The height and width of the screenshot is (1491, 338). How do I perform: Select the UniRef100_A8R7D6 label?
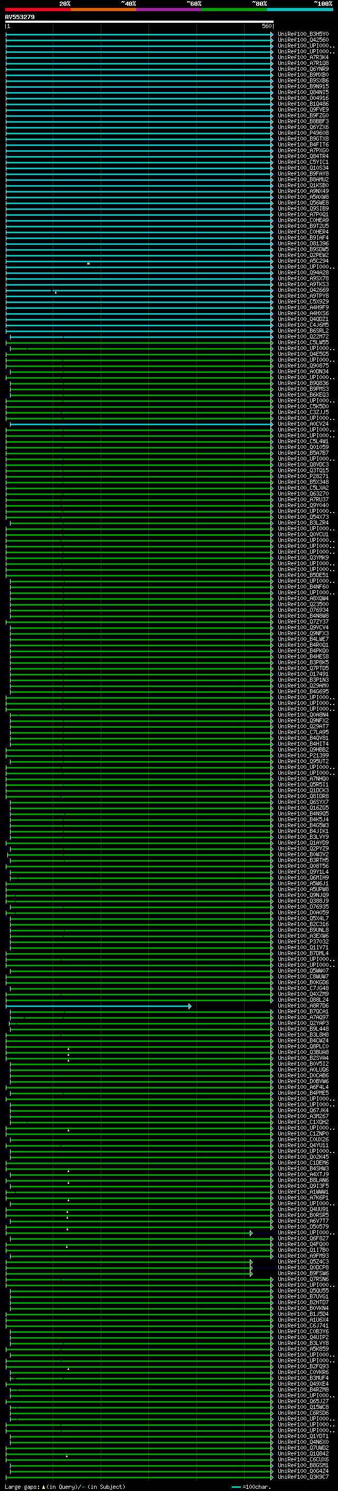pyautogui.click(x=303, y=1005)
